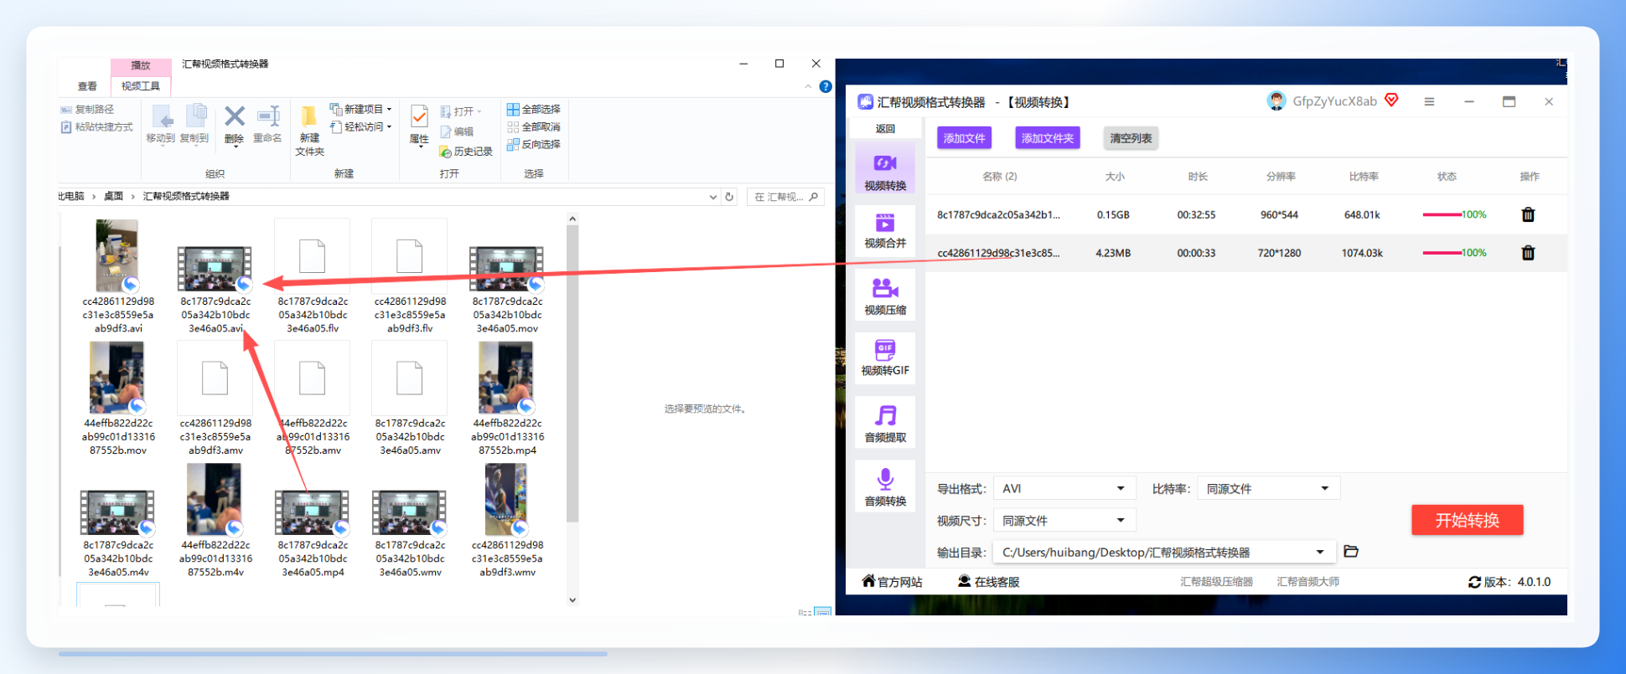The image size is (1626, 674).
Task: Click 重命名 in the Explorer ribbon
Action: click(x=267, y=124)
